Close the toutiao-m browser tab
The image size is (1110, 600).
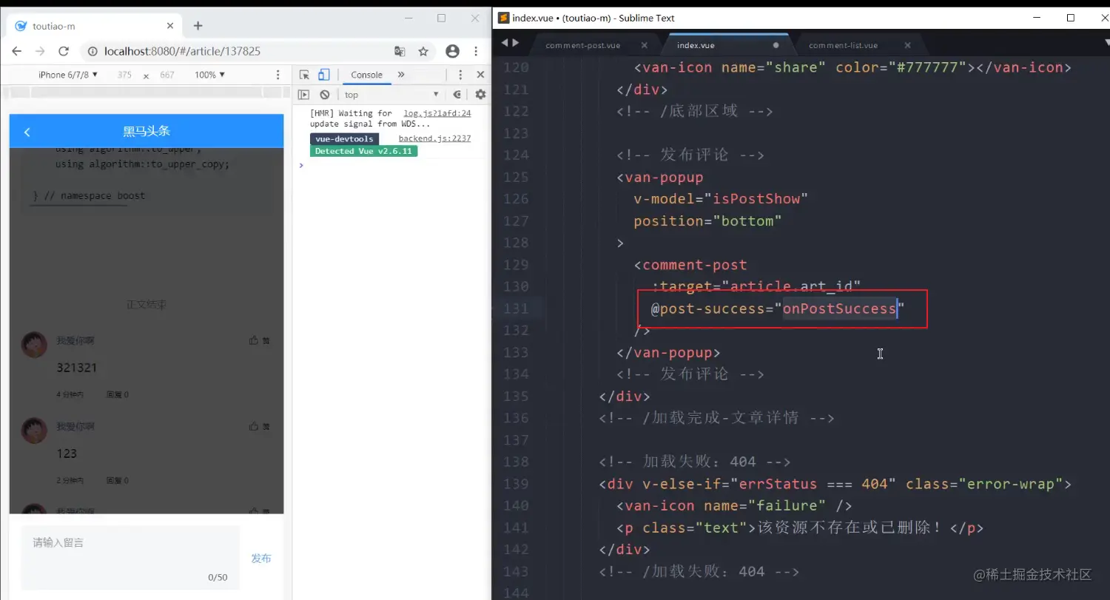(170, 26)
